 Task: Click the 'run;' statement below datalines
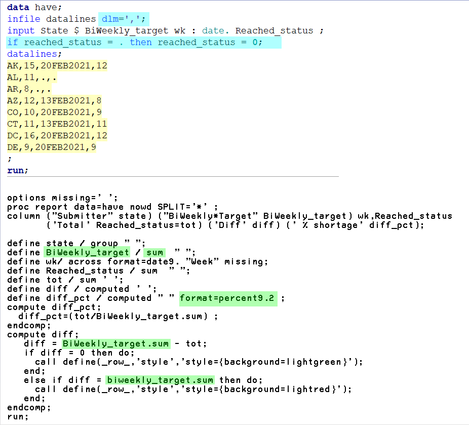coord(14,170)
